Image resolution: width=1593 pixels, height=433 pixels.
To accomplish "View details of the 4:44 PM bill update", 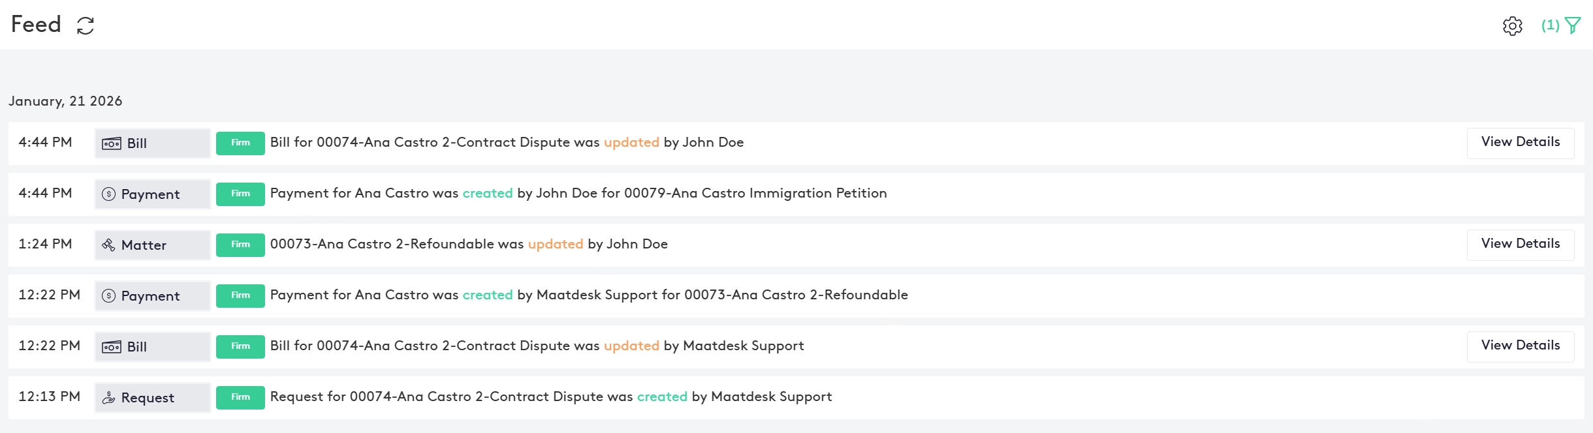I will (x=1520, y=143).
